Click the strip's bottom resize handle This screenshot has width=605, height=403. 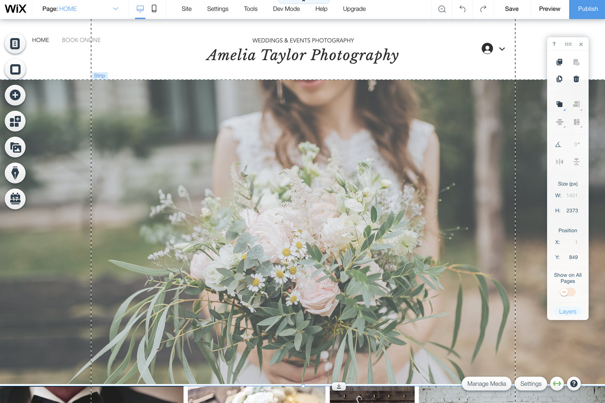click(x=303, y=386)
